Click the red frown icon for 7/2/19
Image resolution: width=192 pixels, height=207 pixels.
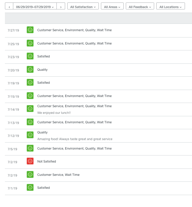[30, 161]
